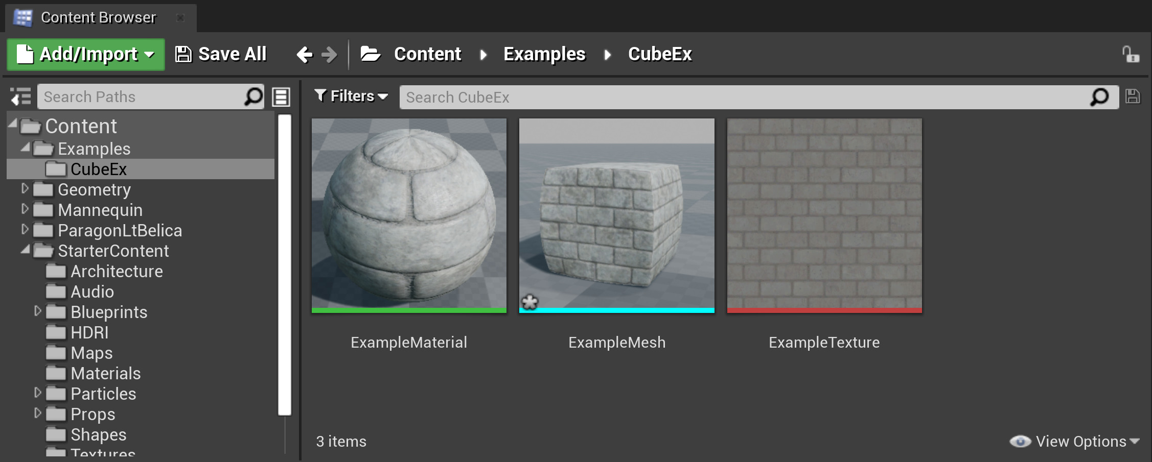Click the CubeEx breadcrumb
Screen dimensions: 1152x462
point(660,54)
